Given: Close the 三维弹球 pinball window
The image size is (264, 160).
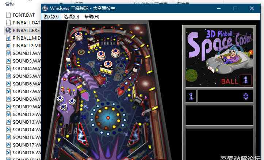Looking at the screenshot, I should pos(252,8).
